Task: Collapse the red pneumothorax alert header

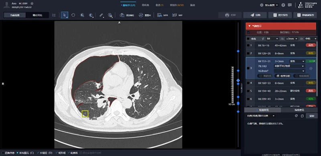Action: (280, 26)
